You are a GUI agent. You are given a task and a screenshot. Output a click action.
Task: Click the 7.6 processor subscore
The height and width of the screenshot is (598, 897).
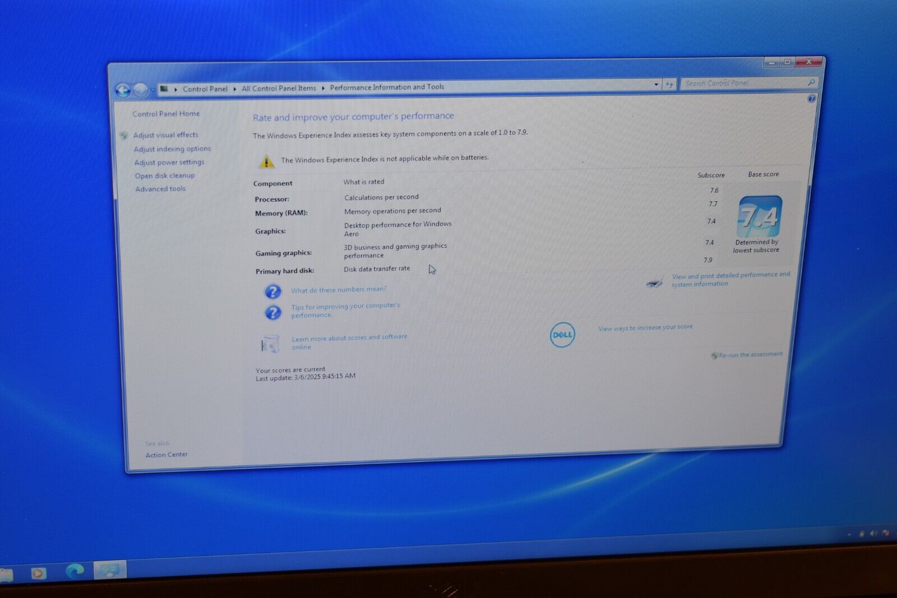pyautogui.click(x=714, y=191)
